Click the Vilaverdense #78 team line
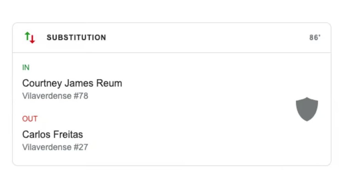The image size is (342, 192). (x=55, y=96)
